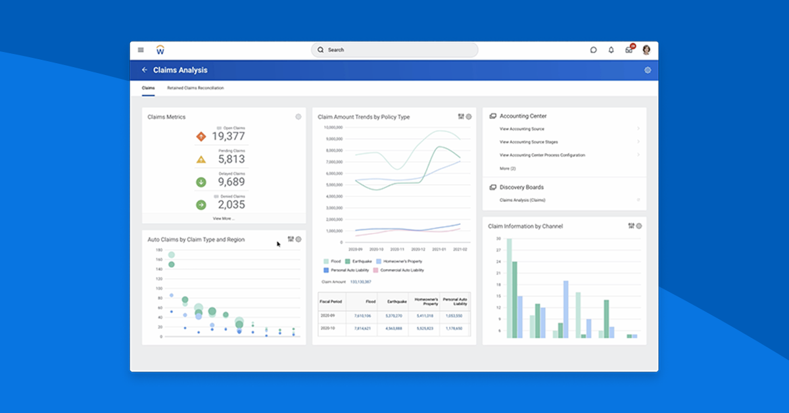Click the Workday logo
The width and height of the screenshot is (789, 413).
[160, 49]
